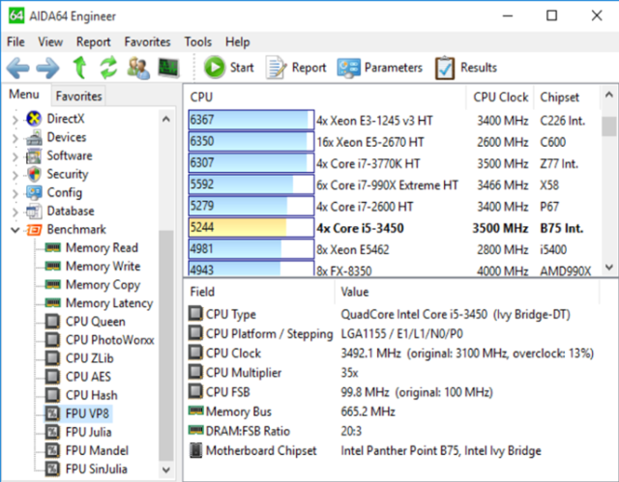Click the Refresh toolbar icon

pyautogui.click(x=108, y=68)
